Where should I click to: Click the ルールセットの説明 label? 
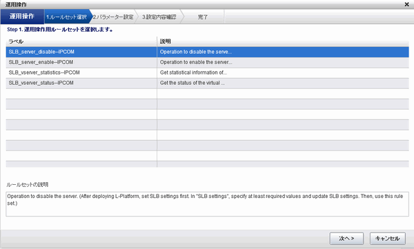27,185
